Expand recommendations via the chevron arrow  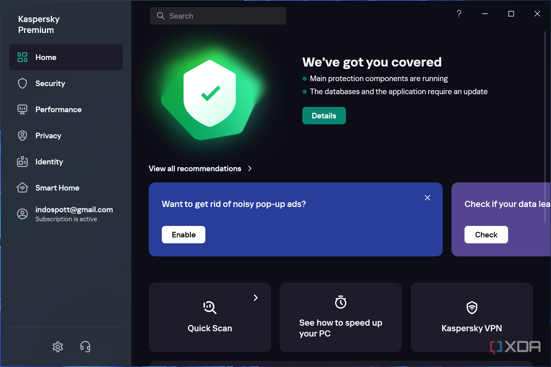point(250,168)
